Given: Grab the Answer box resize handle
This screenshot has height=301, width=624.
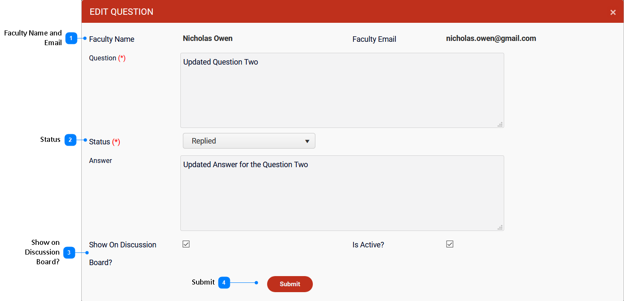Looking at the screenshot, I should [x=500, y=227].
